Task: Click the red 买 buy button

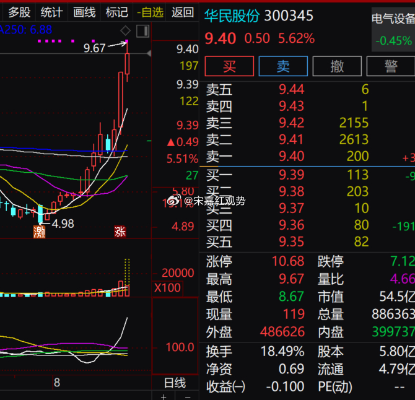Action: point(229,66)
